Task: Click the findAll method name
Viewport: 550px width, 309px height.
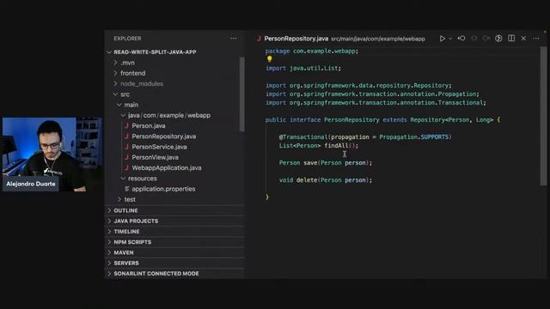Action: click(x=336, y=145)
